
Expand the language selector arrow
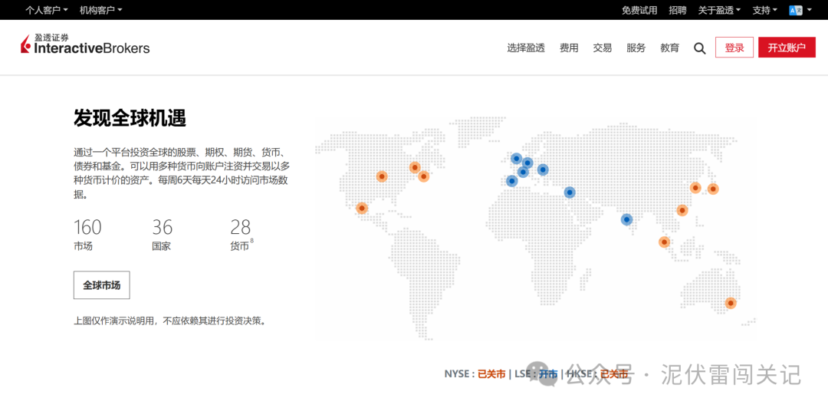[x=809, y=10]
